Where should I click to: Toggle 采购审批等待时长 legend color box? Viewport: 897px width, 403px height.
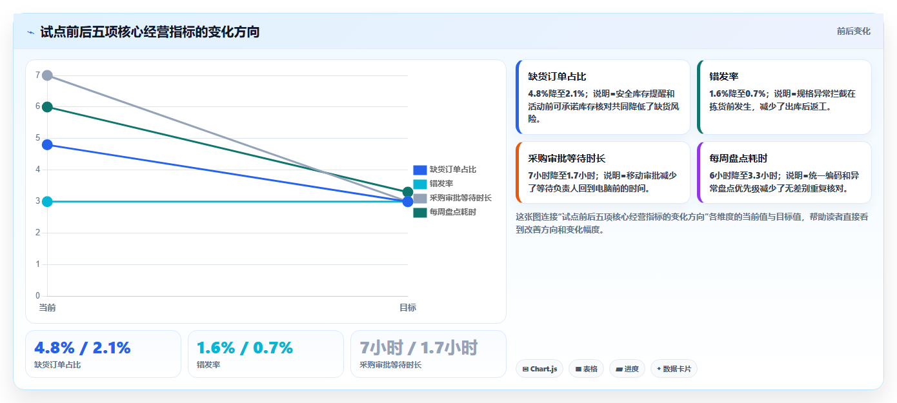tap(420, 198)
